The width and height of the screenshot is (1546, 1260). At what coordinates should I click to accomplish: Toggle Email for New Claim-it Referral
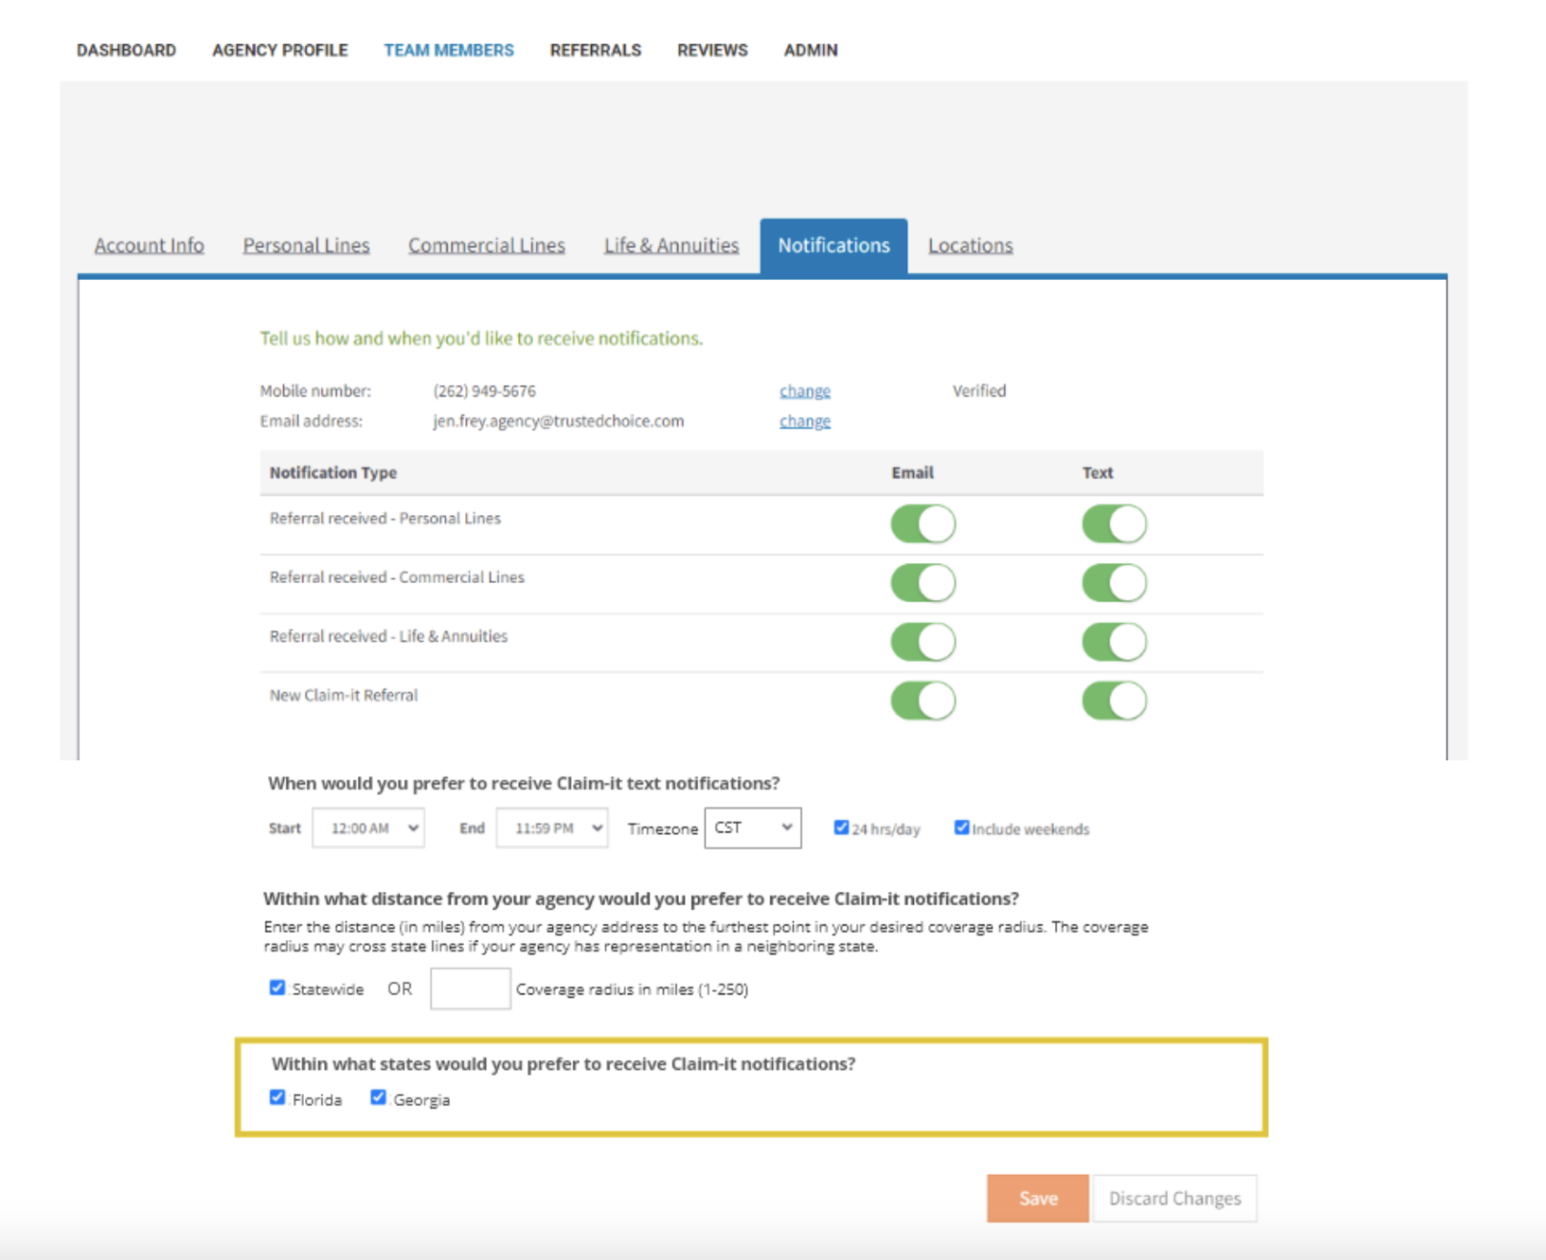click(922, 700)
